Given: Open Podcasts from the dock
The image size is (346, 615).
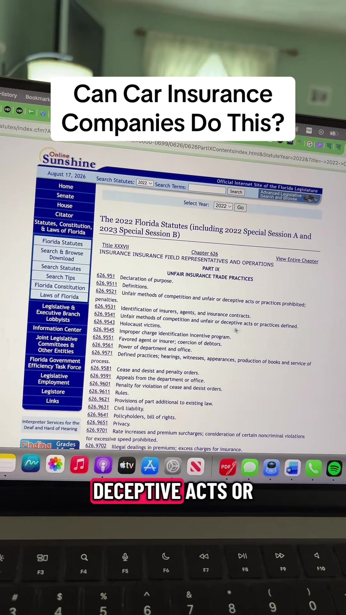Looking at the screenshot, I should 103,465.
